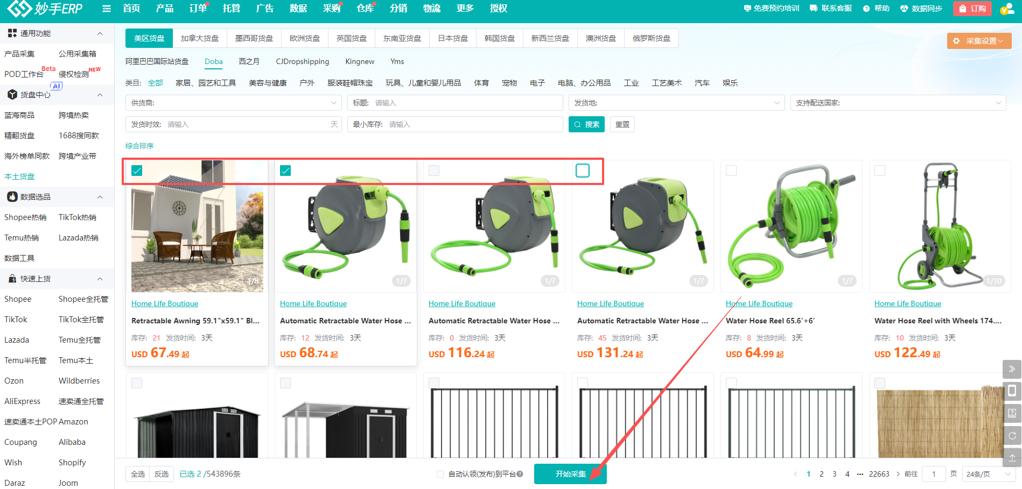This screenshot has height=489, width=1022.
Task: Collapse the 数据选品 sidebar section
Action: (100, 197)
